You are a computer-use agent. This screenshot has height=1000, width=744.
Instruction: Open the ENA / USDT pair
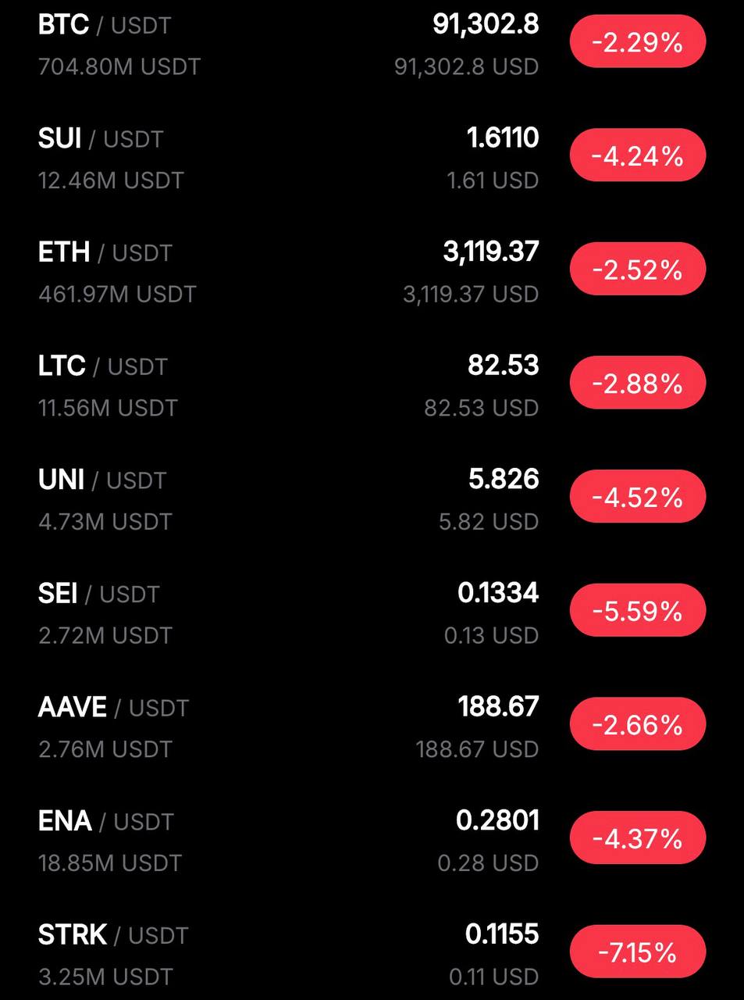[x=105, y=822]
